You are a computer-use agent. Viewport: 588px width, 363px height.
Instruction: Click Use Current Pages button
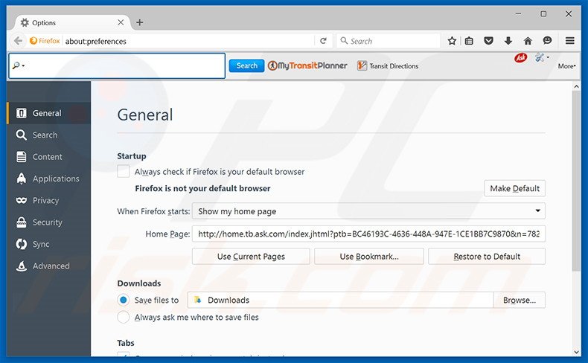pyautogui.click(x=251, y=257)
